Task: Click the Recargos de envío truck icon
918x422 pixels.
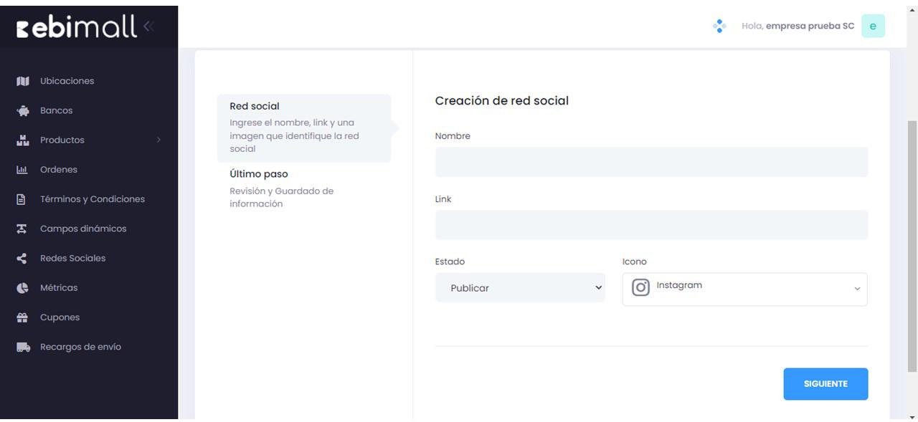Action: pyautogui.click(x=24, y=347)
